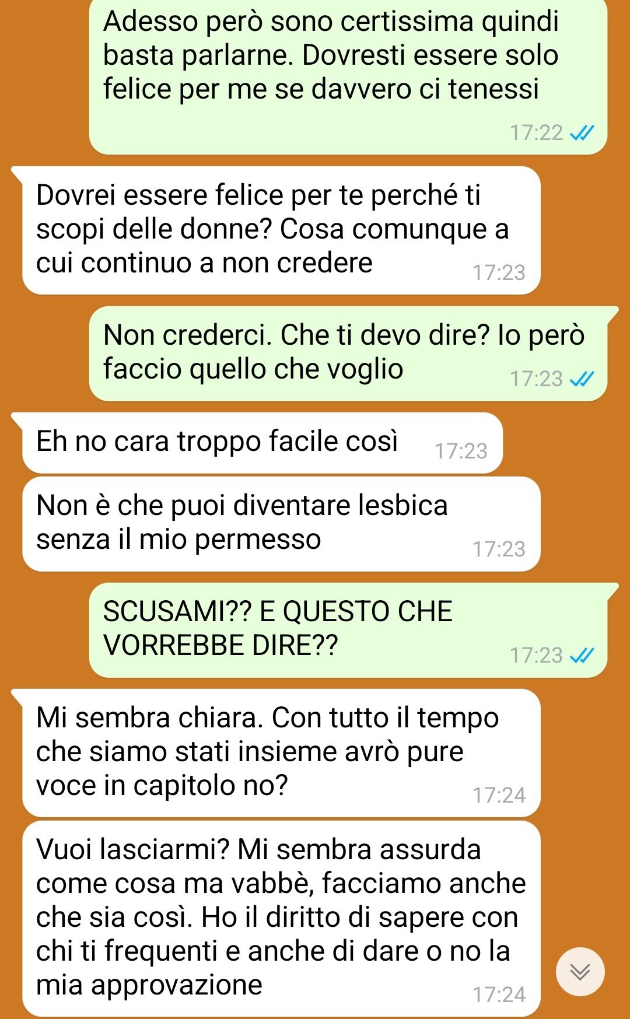Tap the 'Vuoi lasciarmi?' long message
Screen dimensions: 630x1019
click(x=281, y=919)
